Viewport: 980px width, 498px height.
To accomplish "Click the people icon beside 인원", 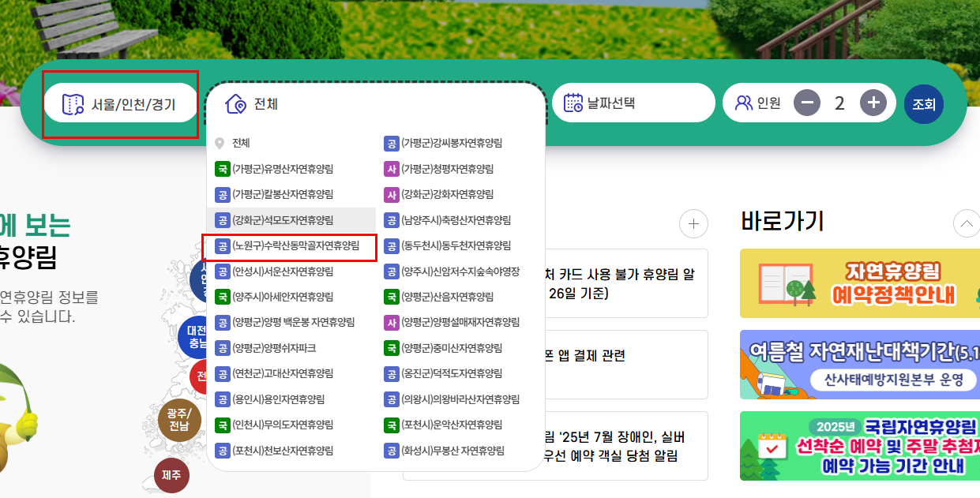I will 743,103.
